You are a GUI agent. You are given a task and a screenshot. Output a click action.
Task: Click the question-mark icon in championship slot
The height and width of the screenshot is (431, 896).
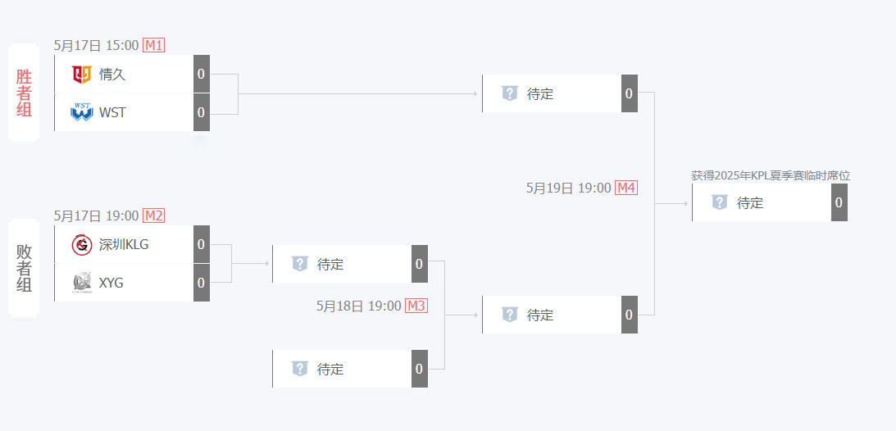tap(719, 202)
